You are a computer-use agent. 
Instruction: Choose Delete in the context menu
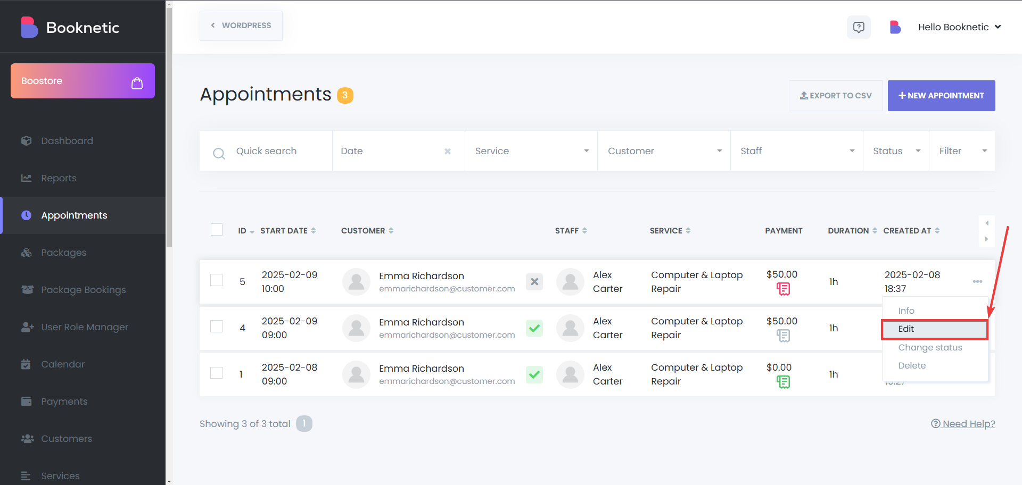point(935,365)
